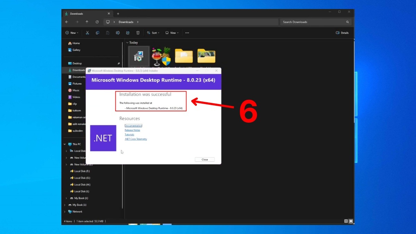The height and width of the screenshot is (234, 416).
Task: Select Pictures in the sidebar
Action: pyautogui.click(x=75, y=84)
